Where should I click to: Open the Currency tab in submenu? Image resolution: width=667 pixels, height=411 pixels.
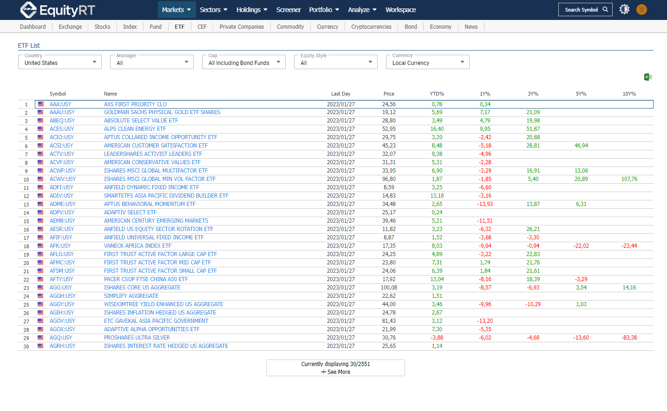click(327, 27)
